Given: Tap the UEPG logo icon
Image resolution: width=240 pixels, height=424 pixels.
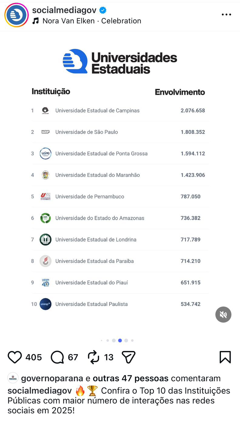Looking at the screenshot, I should pos(45,153).
